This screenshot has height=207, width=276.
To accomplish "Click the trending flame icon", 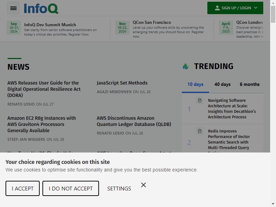I will tap(186, 66).
